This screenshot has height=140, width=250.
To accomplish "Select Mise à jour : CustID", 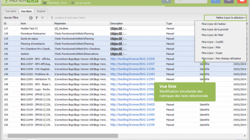I will (x=212, y=42).
